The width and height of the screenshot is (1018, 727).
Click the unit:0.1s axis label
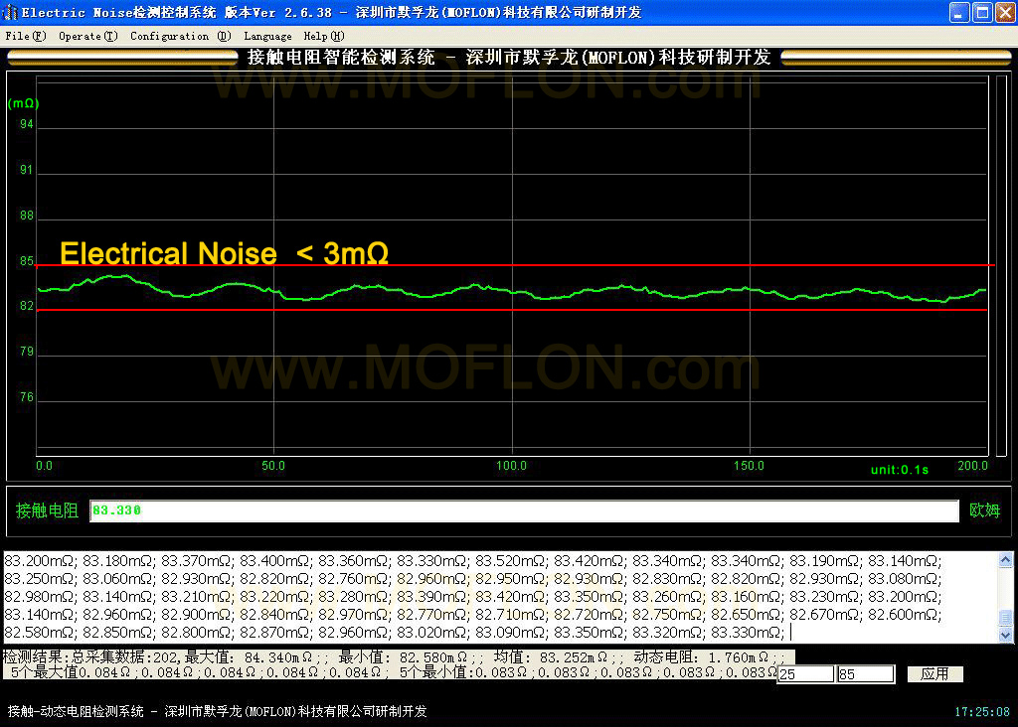click(x=899, y=470)
